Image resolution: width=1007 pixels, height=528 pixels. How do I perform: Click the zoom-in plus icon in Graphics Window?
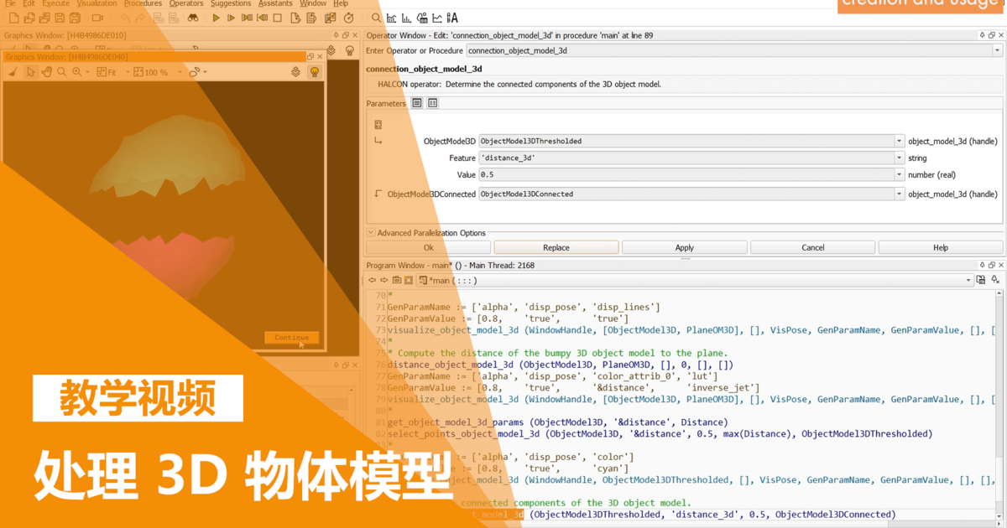[x=76, y=72]
